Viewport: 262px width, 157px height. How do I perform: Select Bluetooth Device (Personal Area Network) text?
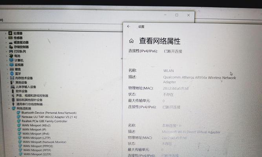pos(49,113)
